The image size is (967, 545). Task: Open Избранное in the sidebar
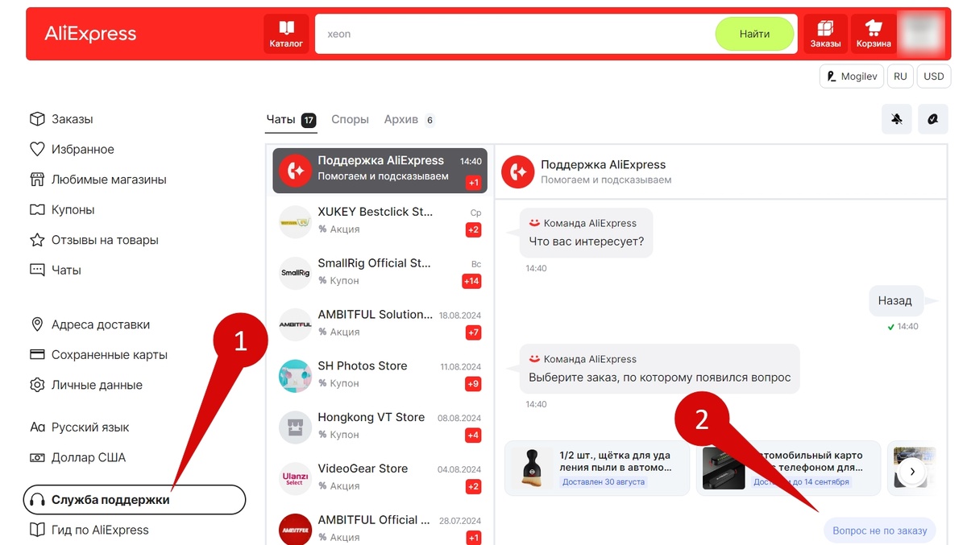tap(72, 149)
